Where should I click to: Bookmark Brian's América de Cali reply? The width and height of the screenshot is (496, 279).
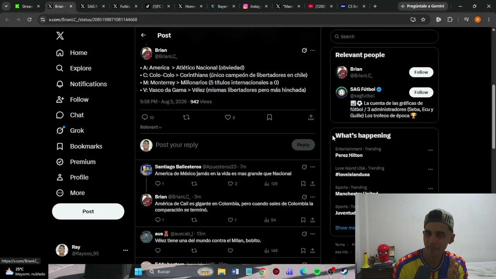(x=303, y=220)
